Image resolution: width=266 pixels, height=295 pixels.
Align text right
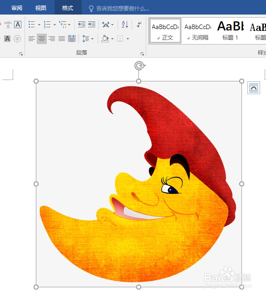52,39
